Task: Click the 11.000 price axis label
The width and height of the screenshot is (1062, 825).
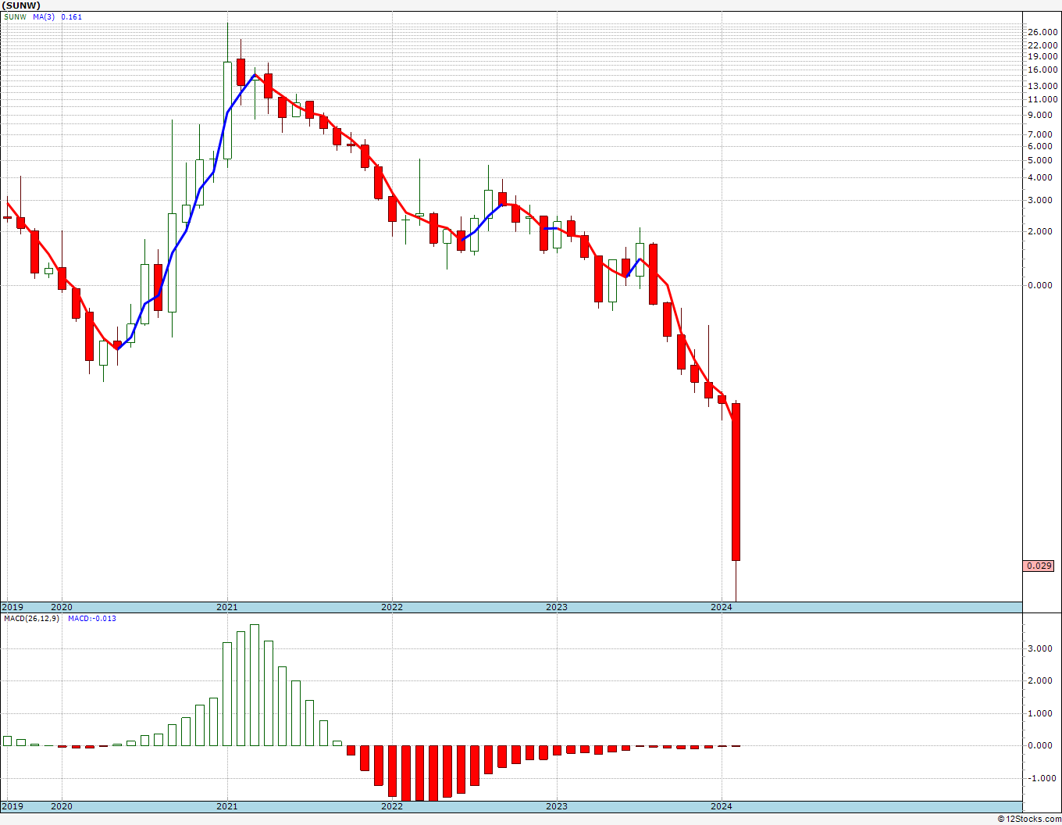Action: point(1043,99)
